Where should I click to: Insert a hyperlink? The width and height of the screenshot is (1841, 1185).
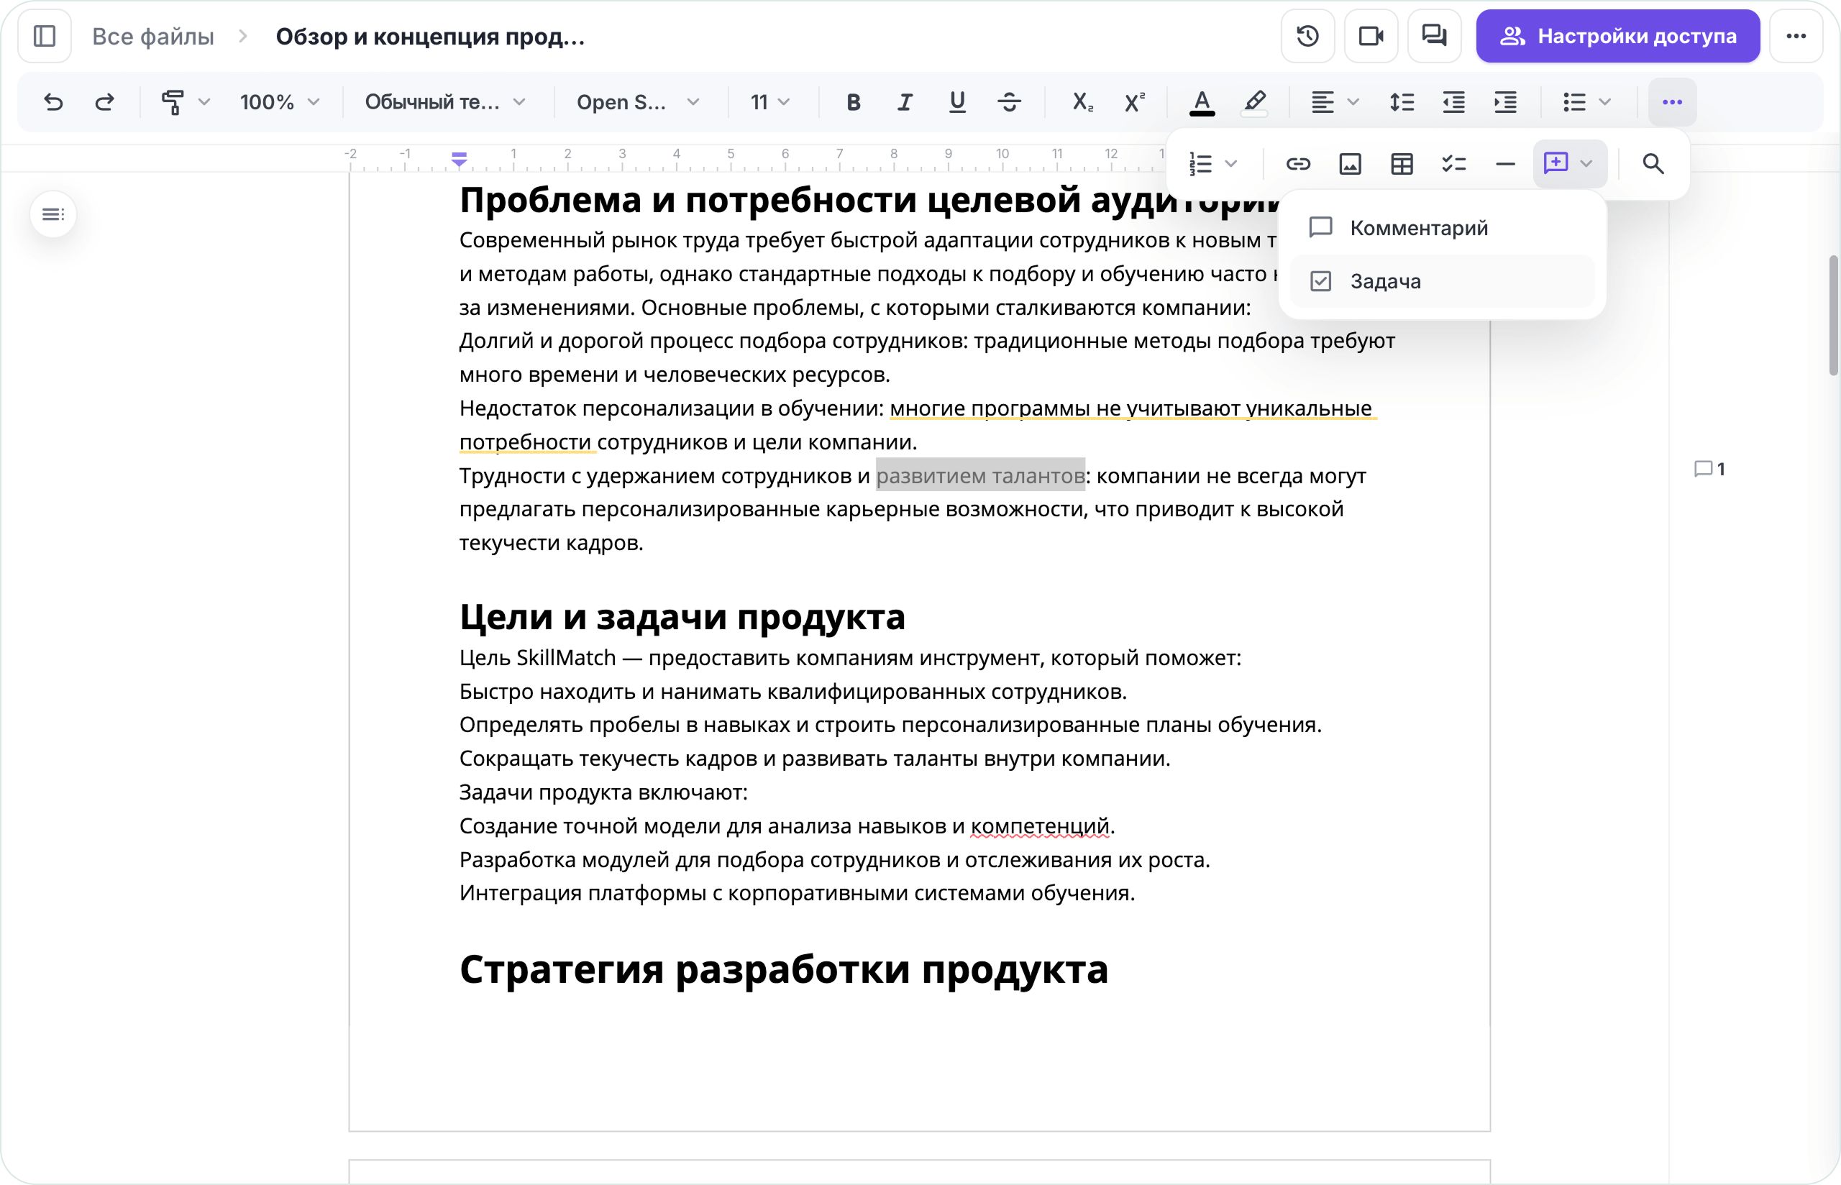(x=1298, y=164)
